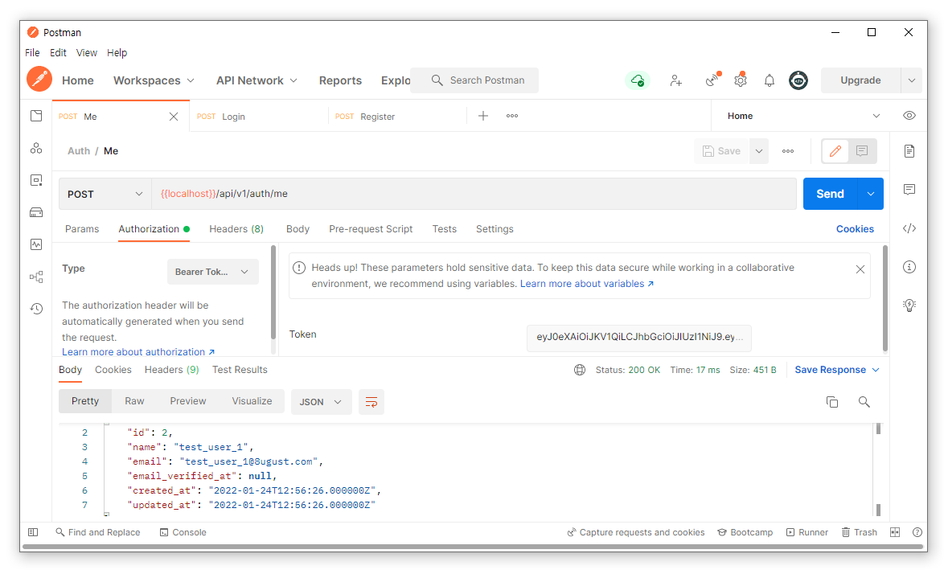Screen dimensions: 944x574
Task: Open the Home environment dropdown
Action: pyautogui.click(x=803, y=116)
